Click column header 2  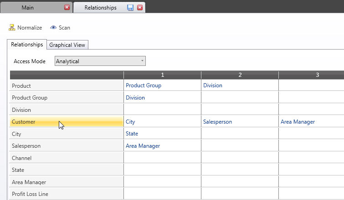[240, 75]
